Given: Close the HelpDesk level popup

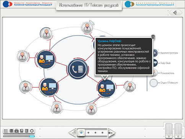Looking at the screenshot, I should click(153, 37).
